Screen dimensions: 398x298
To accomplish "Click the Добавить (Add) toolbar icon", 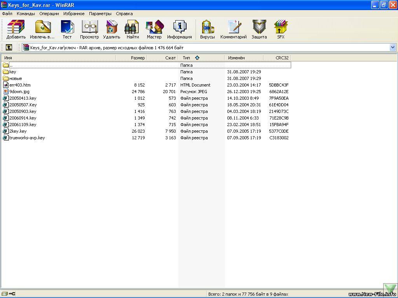I will coord(16,29).
